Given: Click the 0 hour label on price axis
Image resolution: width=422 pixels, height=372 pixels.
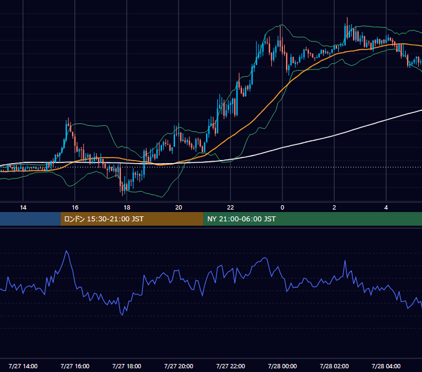Looking at the screenshot, I should [x=282, y=208].
